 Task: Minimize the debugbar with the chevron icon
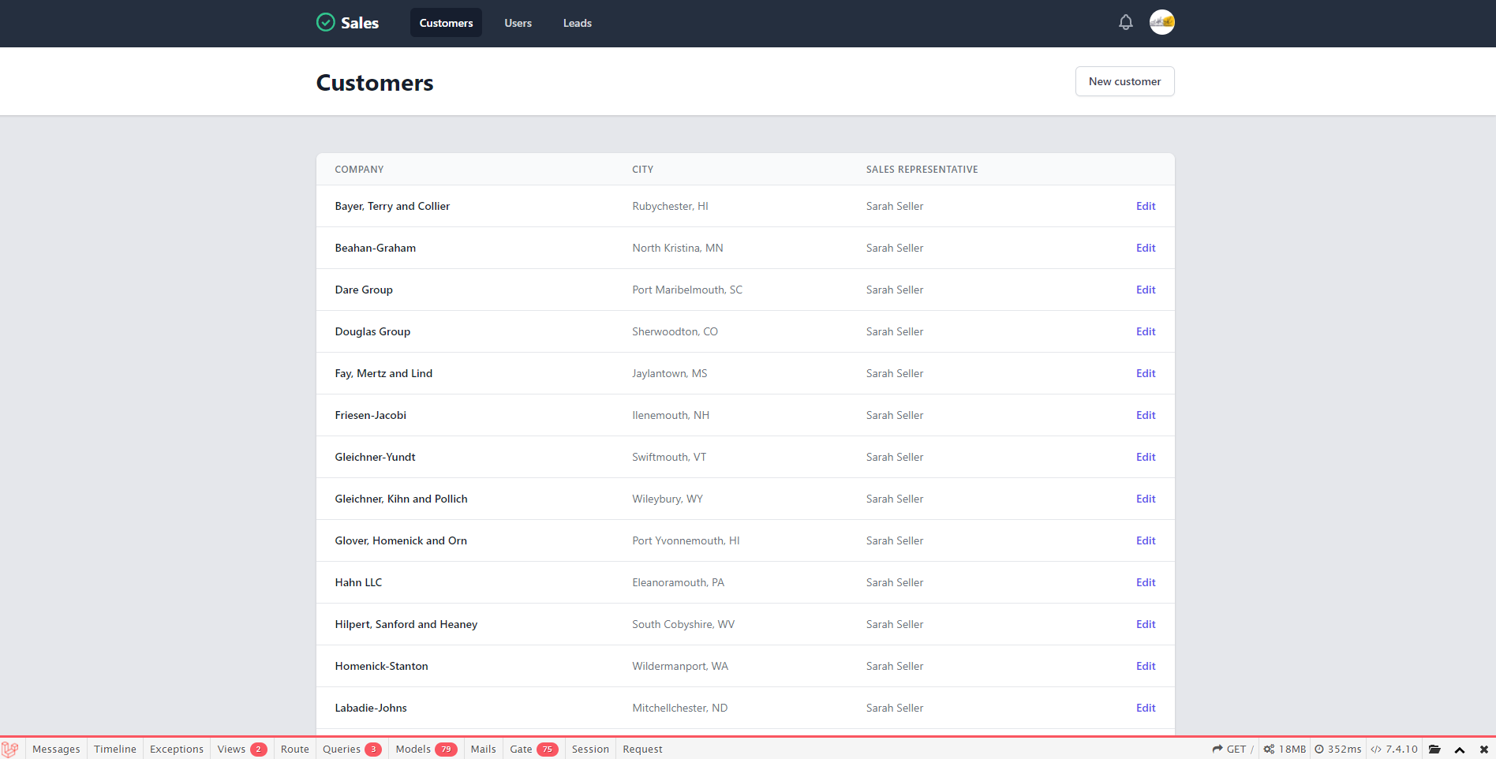tap(1460, 750)
